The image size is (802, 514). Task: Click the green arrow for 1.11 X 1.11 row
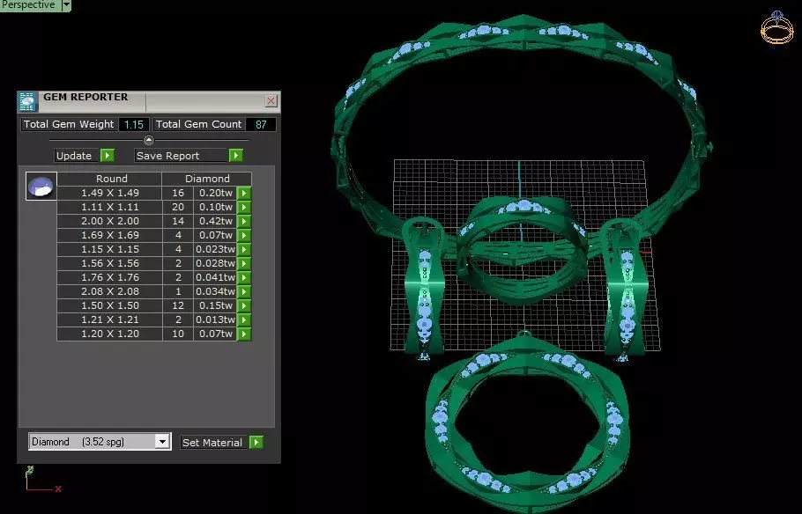[x=244, y=207]
